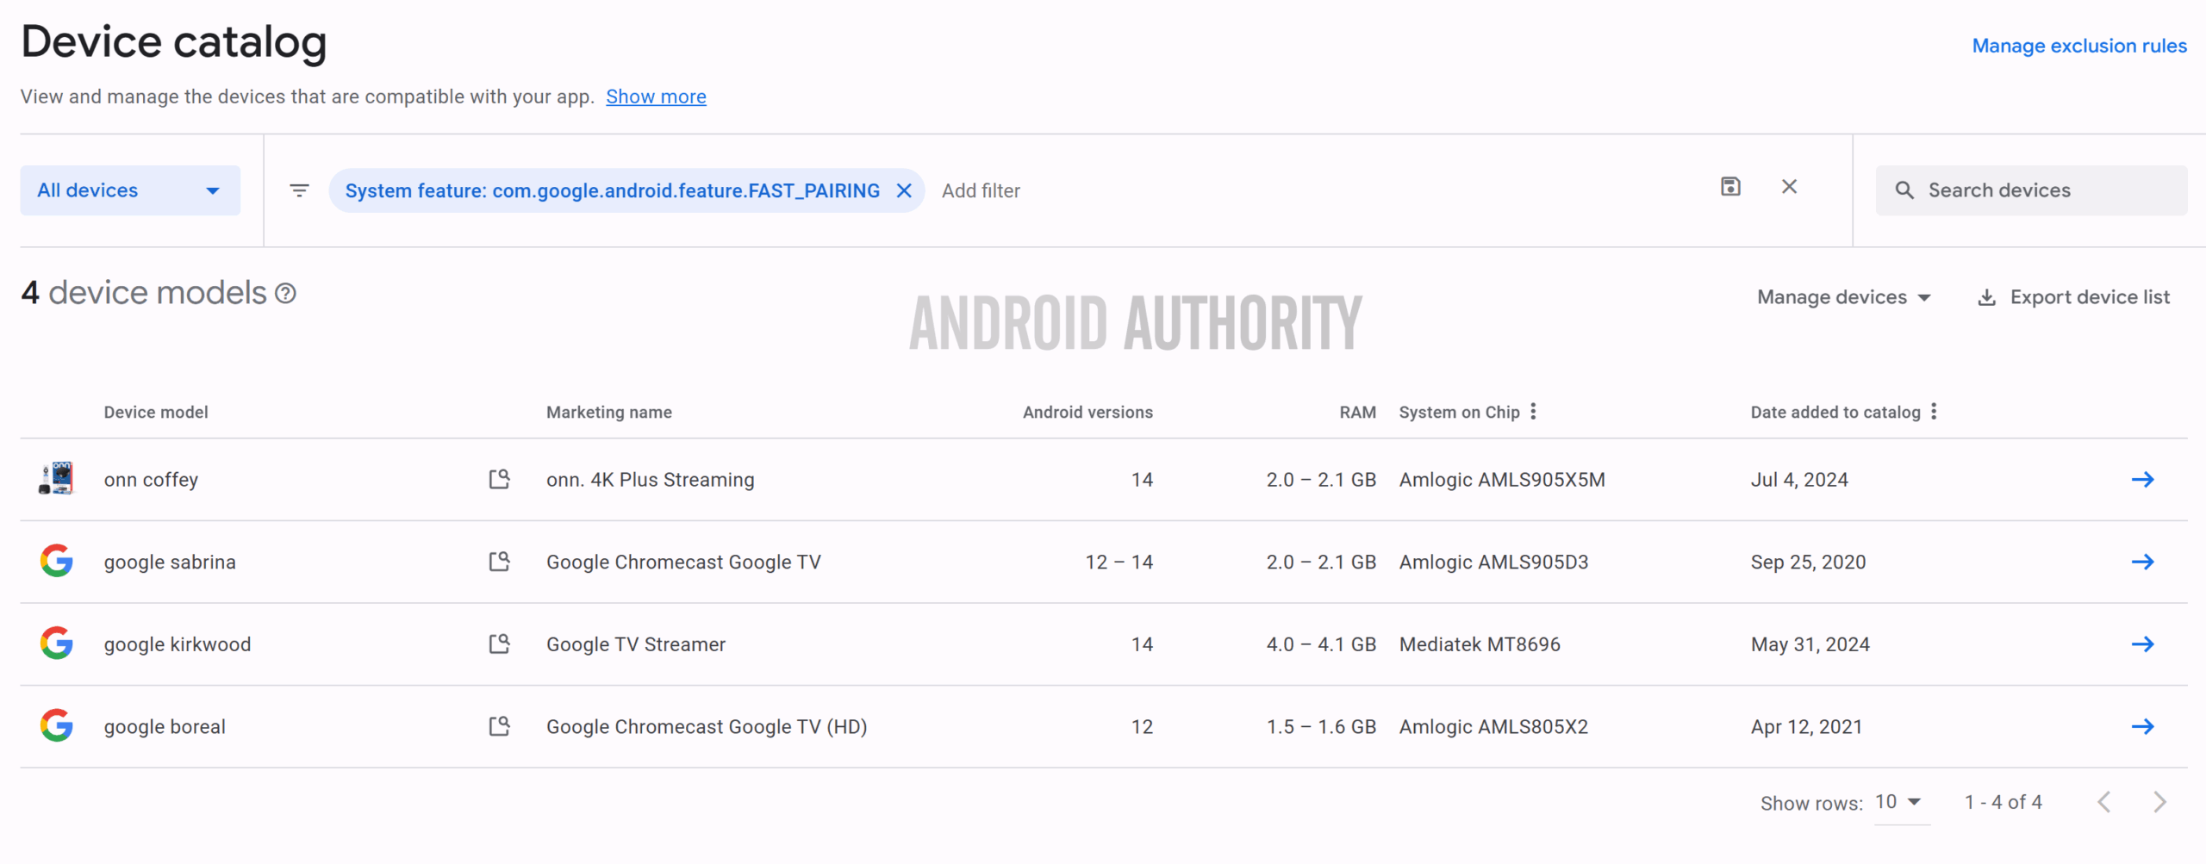This screenshot has height=864, width=2206.
Task: Remove the FAST_PAIRING system feature filter chip
Action: [904, 190]
